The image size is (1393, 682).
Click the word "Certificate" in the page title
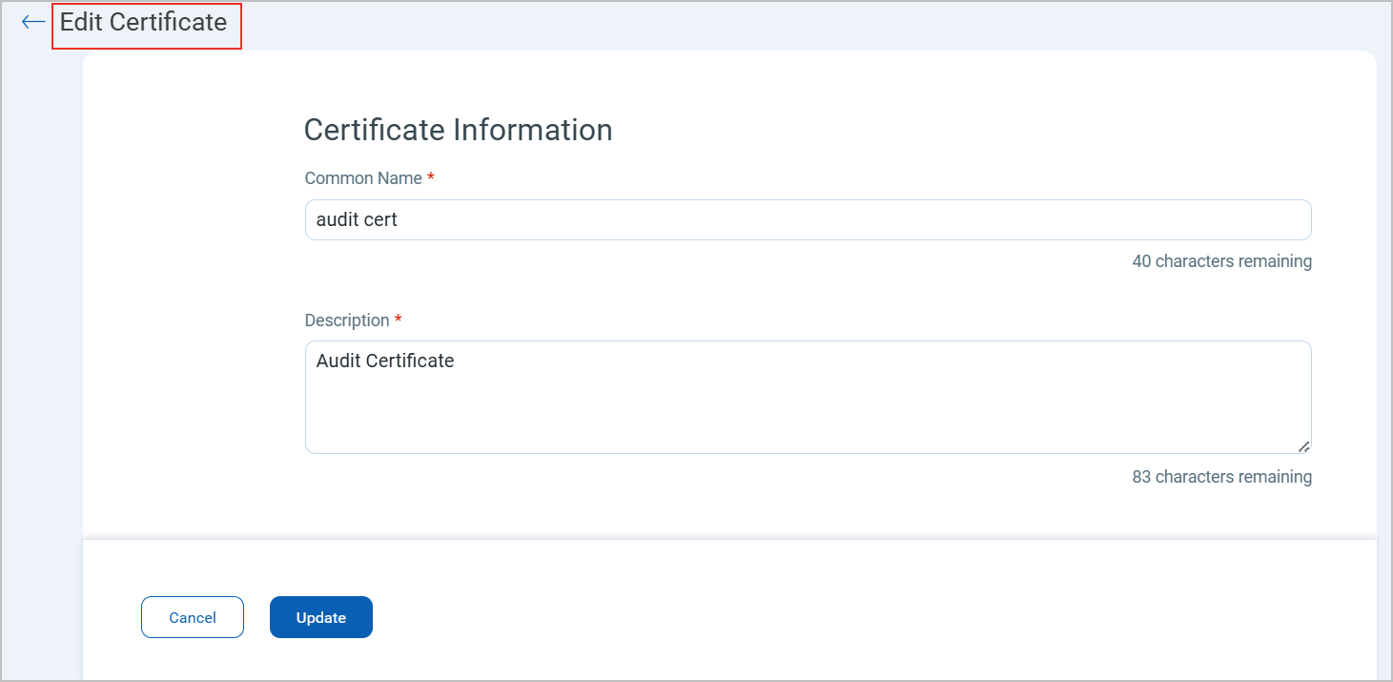pyautogui.click(x=170, y=23)
